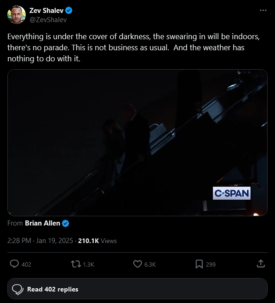Viewport: 275px width, 303px height.
Task: Open Brian Allen's profile link
Action: pyautogui.click(x=42, y=223)
